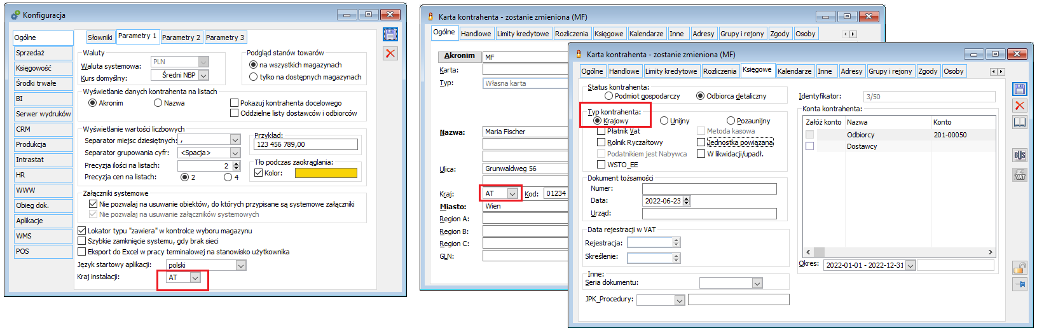The width and height of the screenshot is (1037, 330).
Task: Click the pin icon on contractor card
Action: point(1020,285)
